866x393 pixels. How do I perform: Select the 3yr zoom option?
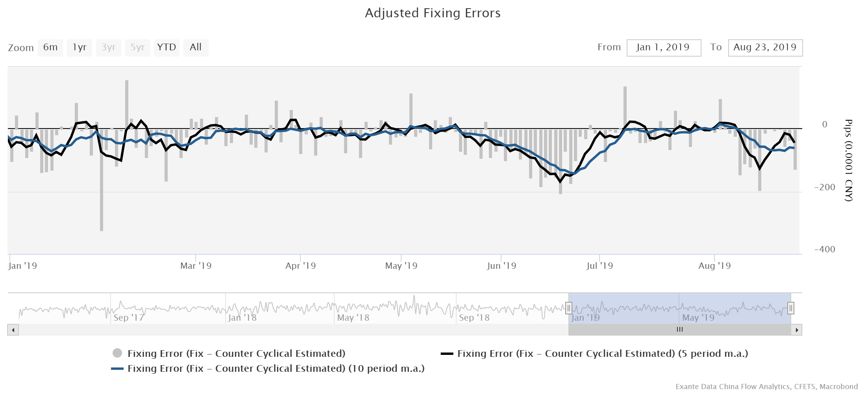108,48
